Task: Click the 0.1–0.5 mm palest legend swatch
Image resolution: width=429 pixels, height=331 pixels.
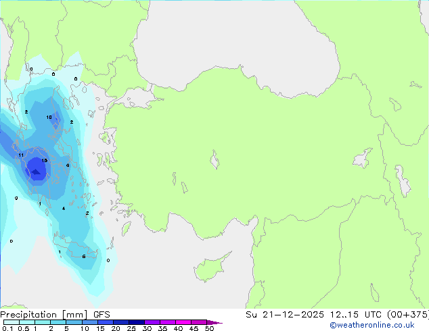Action: click(12, 322)
